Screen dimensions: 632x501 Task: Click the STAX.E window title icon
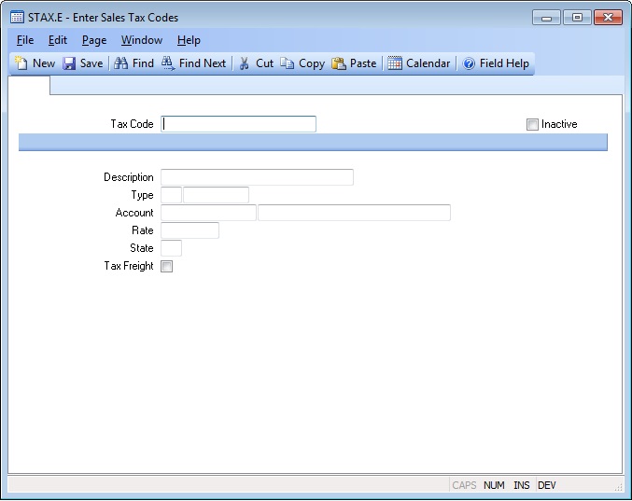point(17,18)
